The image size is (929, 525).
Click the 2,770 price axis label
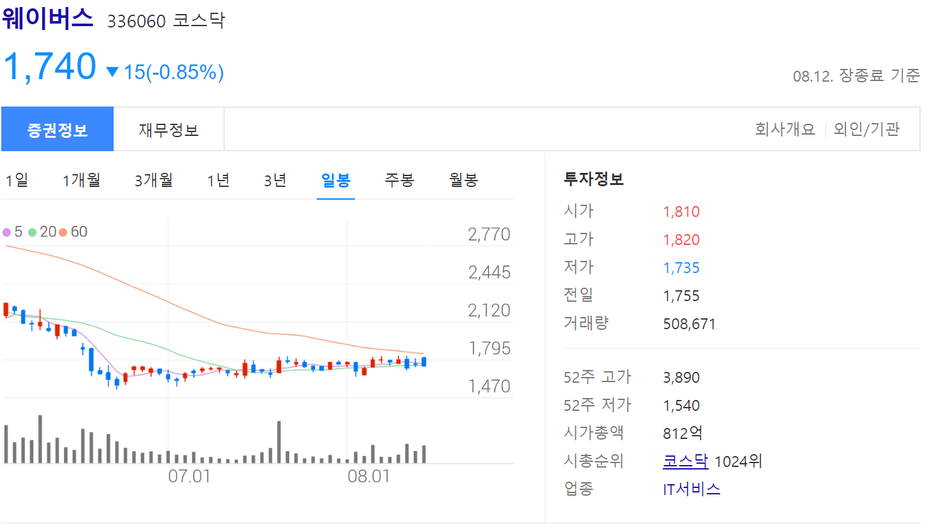tap(489, 235)
